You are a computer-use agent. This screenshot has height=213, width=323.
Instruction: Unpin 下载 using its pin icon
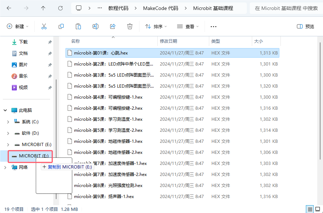click(x=50, y=42)
